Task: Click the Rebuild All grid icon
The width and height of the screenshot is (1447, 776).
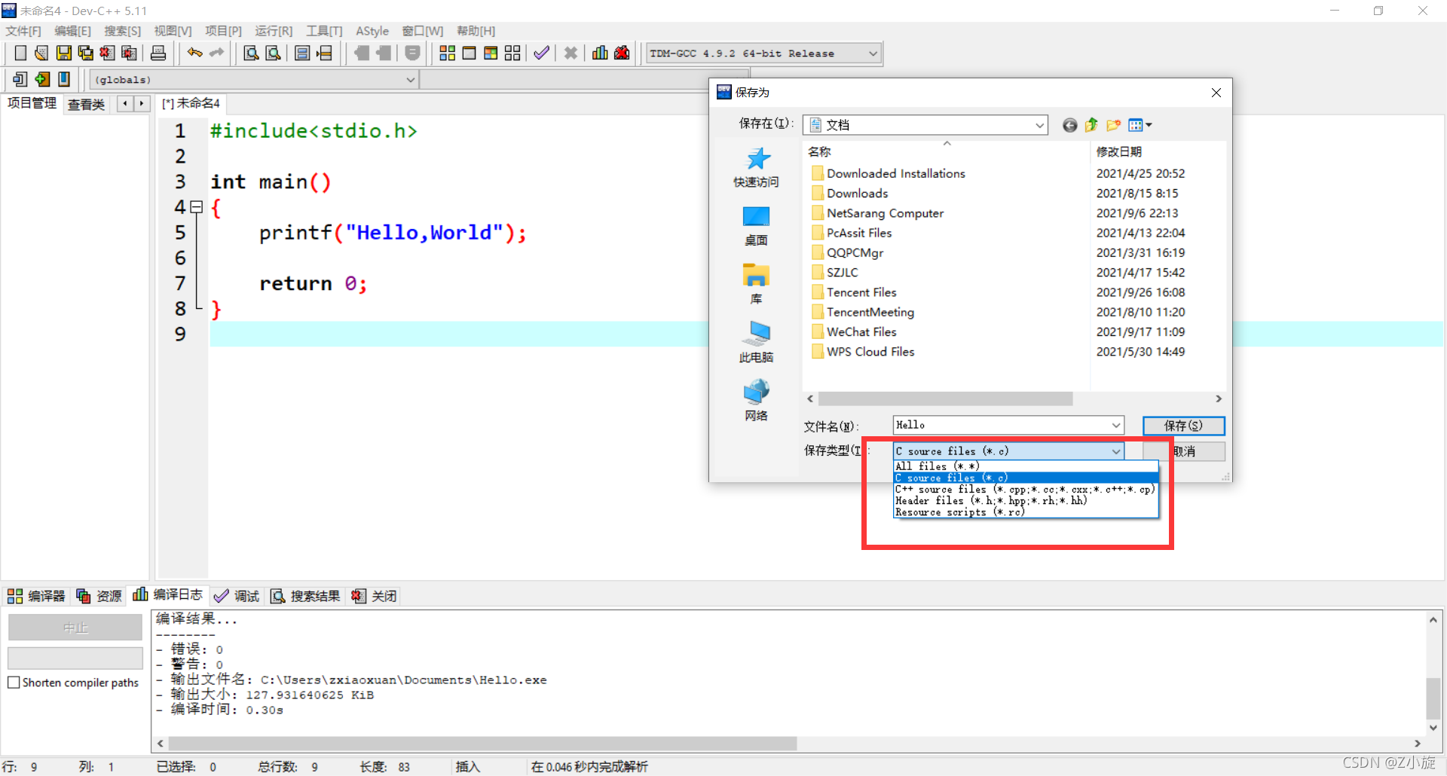Action: pyautogui.click(x=512, y=53)
